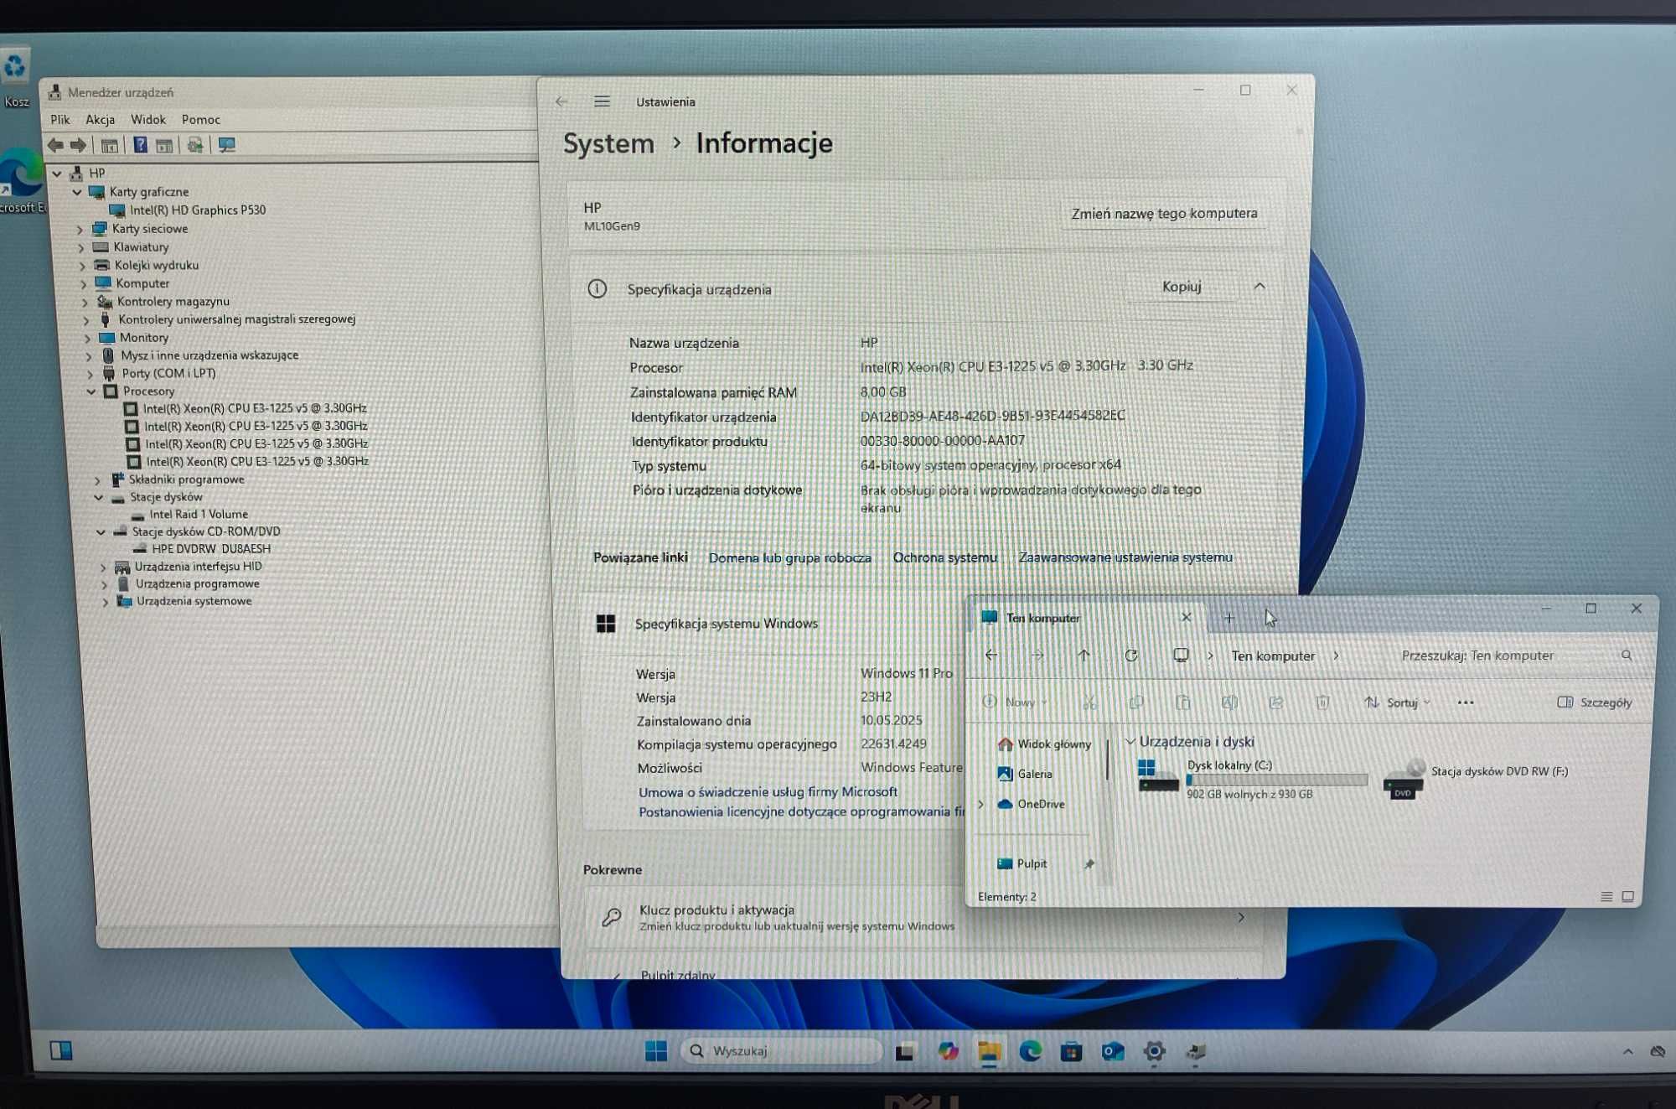Open Settings hamburger navigation menu
1676x1109 pixels.
point(602,101)
